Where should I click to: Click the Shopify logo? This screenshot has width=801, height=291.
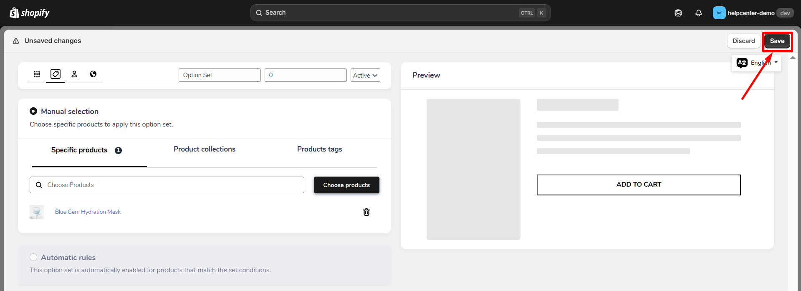tap(29, 13)
